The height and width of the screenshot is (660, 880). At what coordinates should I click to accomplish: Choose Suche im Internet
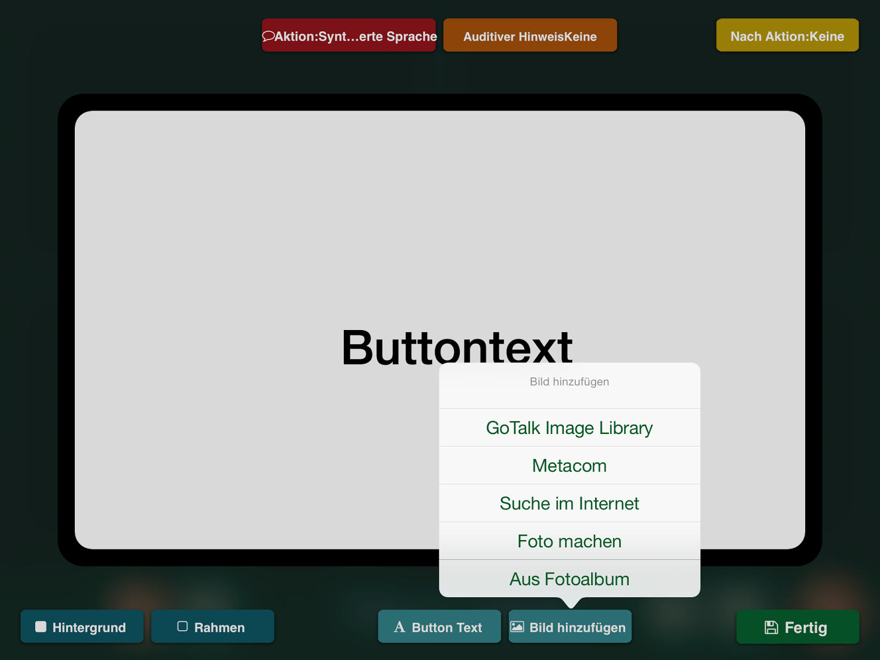click(569, 503)
